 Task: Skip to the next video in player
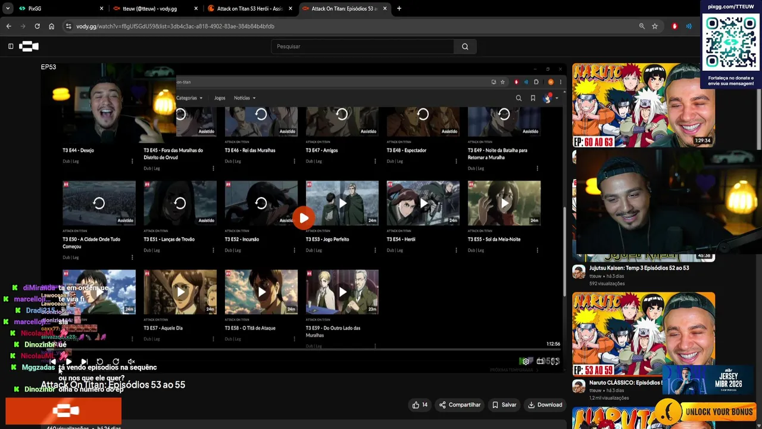(x=84, y=362)
